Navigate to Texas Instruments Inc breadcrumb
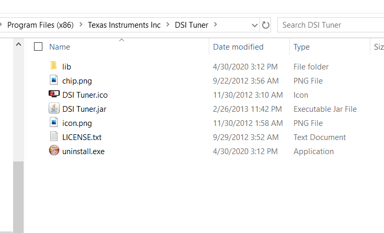This screenshot has height=233, width=384. (124, 25)
